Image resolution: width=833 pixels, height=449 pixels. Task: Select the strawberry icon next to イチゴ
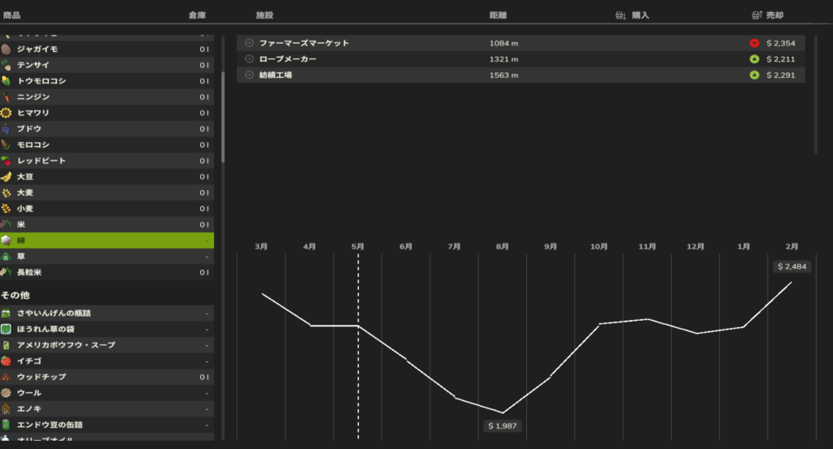(7, 360)
